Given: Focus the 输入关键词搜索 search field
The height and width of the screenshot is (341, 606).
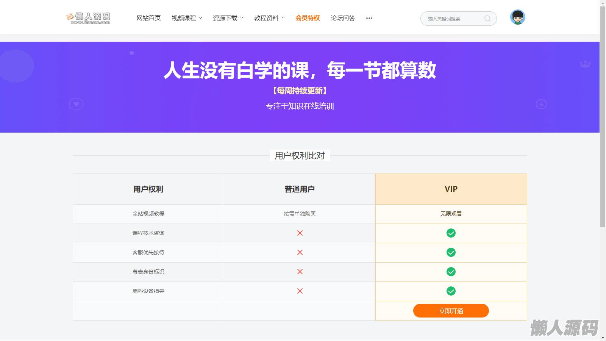Looking at the screenshot, I should click(x=458, y=19).
